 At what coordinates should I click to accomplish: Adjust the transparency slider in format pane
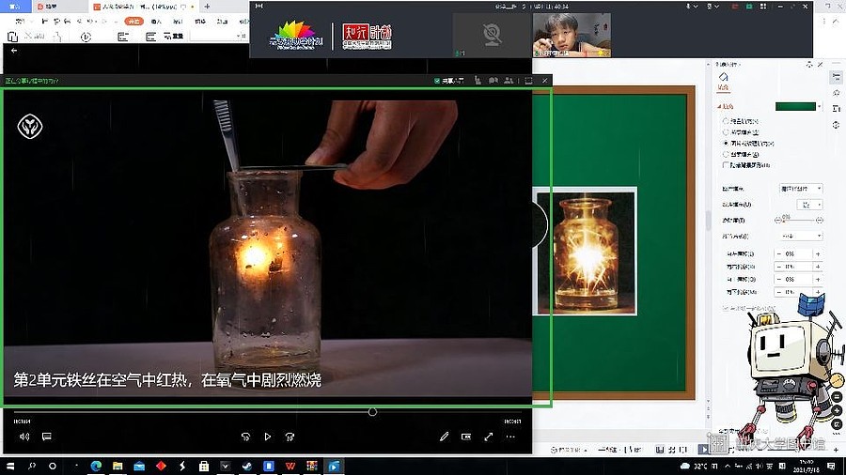point(798,221)
